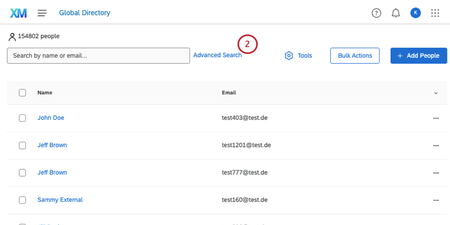Toggle the select-all checkbox in header

[22, 93]
